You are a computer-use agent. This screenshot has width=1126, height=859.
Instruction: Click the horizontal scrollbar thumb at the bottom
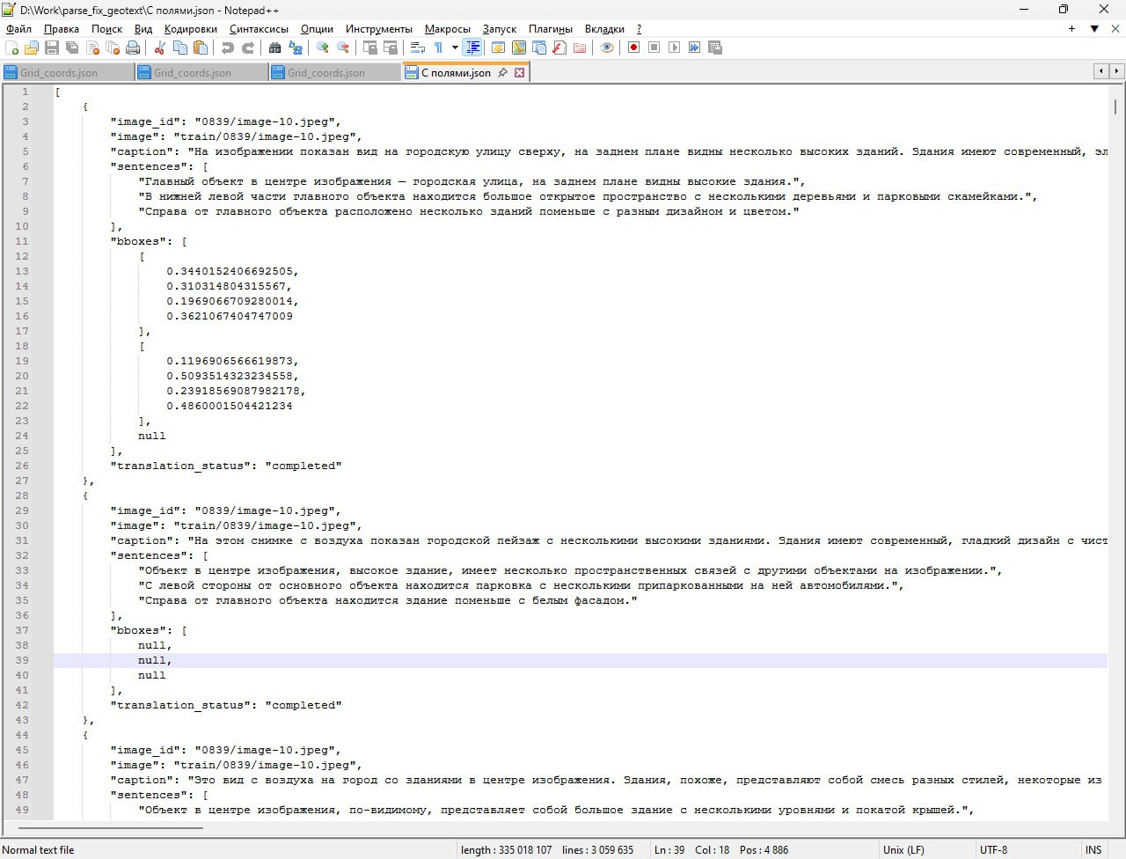pyautogui.click(x=110, y=827)
